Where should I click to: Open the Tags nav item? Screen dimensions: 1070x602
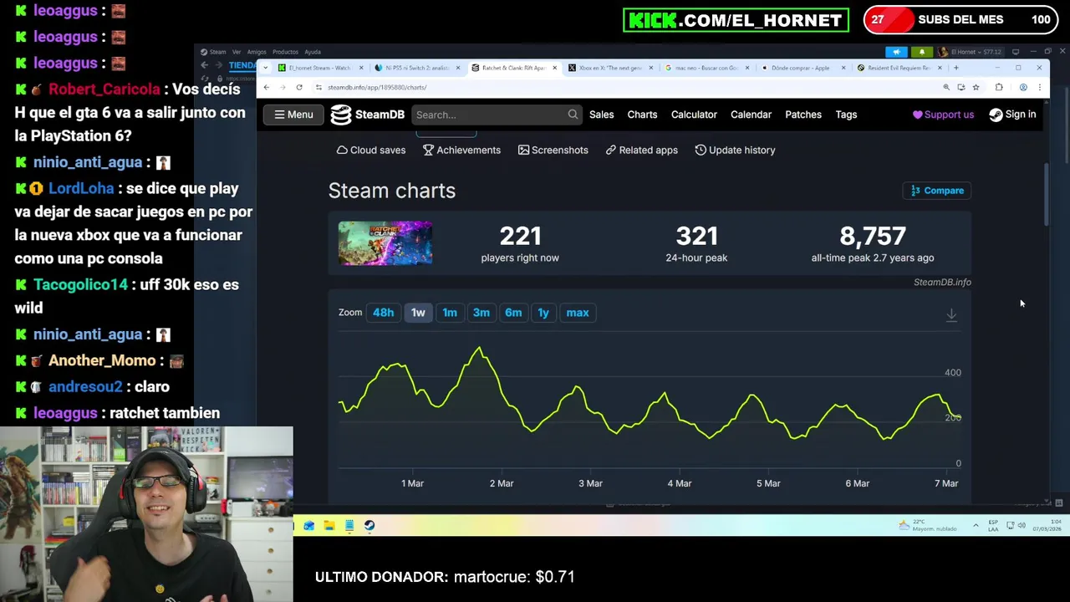coord(846,115)
